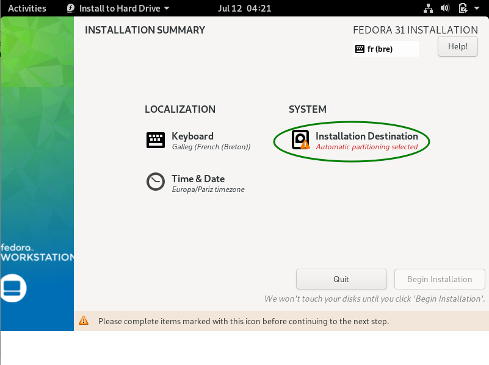Open the Keyboard settings icon
The height and width of the screenshot is (365, 489).
[156, 140]
